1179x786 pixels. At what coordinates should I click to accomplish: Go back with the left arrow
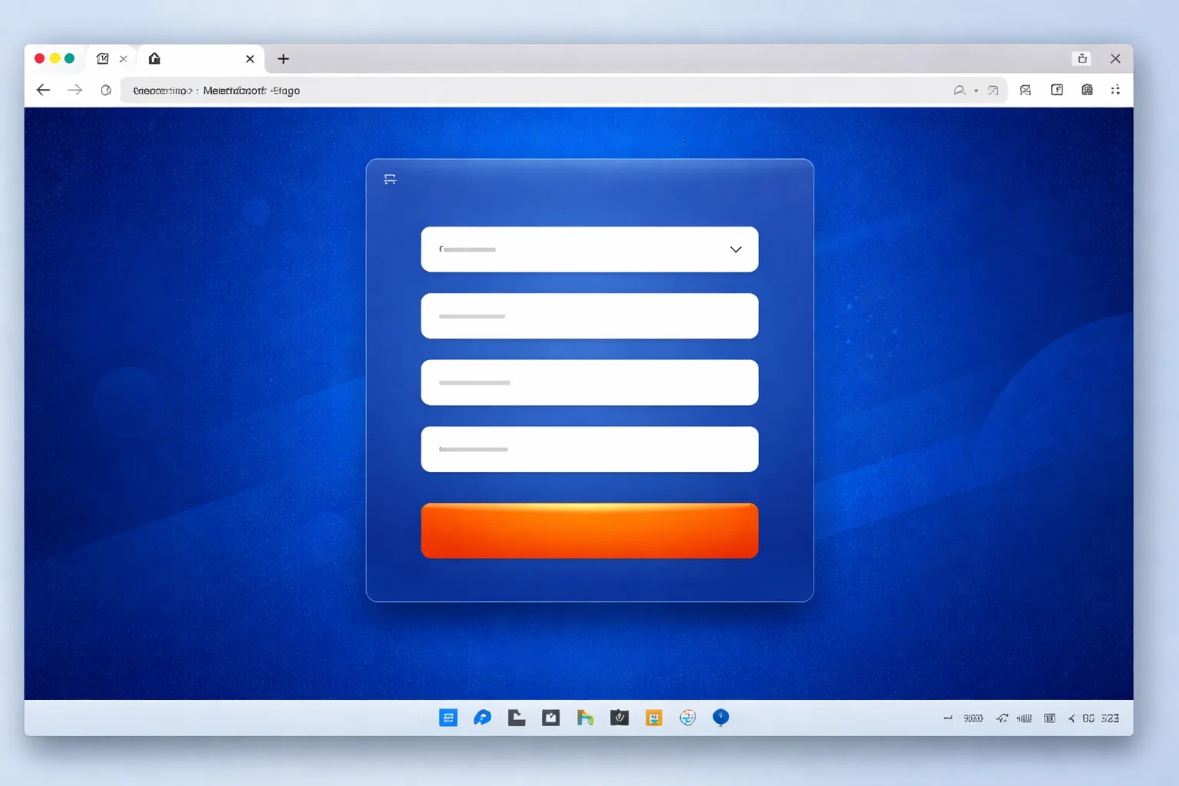click(x=43, y=90)
